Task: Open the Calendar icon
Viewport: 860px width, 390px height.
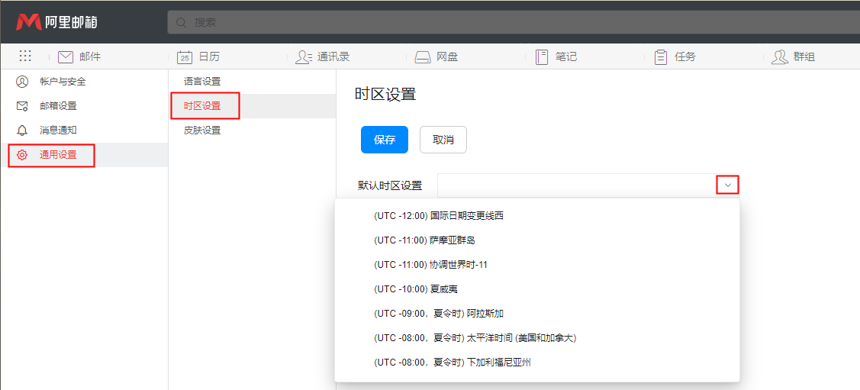Action: (x=184, y=56)
